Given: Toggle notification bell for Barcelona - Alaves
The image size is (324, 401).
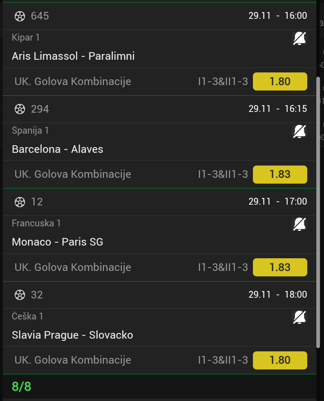Looking at the screenshot, I should 299,131.
